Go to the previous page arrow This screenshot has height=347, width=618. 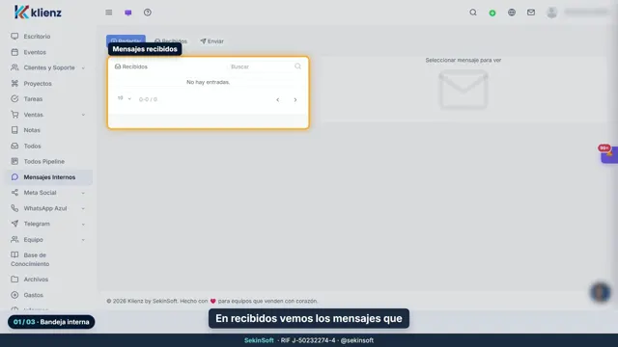[278, 100]
